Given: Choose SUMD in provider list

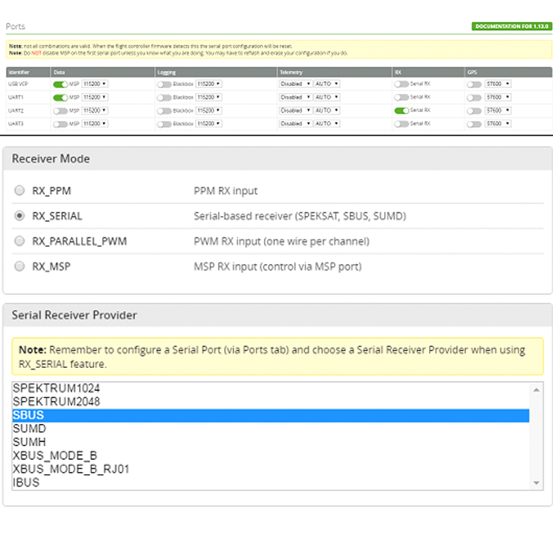Looking at the screenshot, I should (x=271, y=428).
